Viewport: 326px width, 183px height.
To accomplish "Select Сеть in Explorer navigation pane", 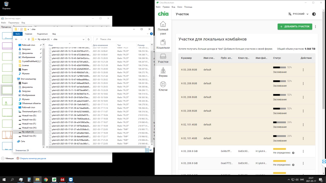I will point(23,141).
